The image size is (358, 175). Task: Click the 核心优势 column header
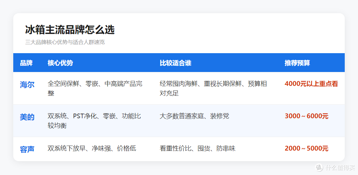point(60,63)
